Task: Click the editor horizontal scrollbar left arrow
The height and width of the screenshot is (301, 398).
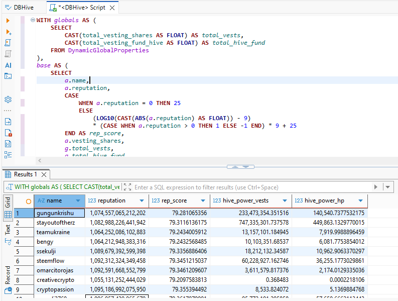Action: coord(40,160)
